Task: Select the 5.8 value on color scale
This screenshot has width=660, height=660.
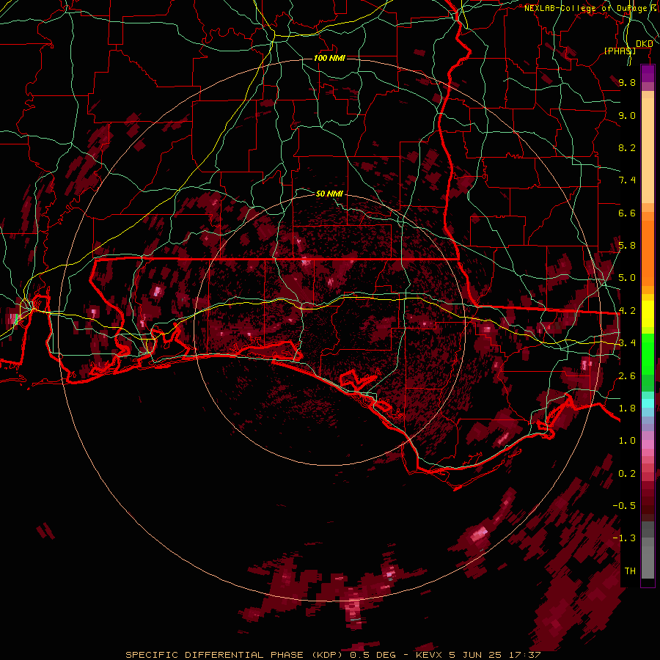Action: 627,246
